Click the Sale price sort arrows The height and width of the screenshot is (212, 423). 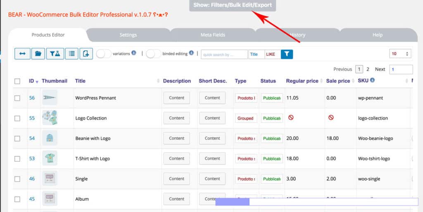(353, 81)
